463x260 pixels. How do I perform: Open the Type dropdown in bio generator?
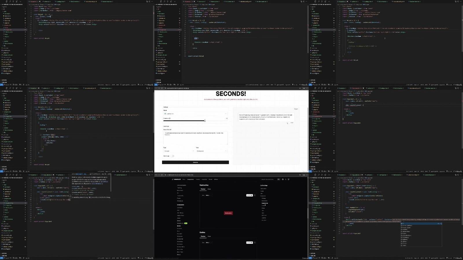[x=179, y=151]
